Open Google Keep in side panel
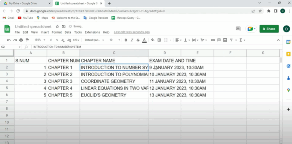The width and height of the screenshot is (292, 144). click(288, 54)
